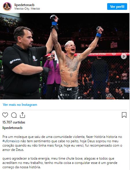
Task: Open comments with speech bubble icon
Action: coord(14,115)
